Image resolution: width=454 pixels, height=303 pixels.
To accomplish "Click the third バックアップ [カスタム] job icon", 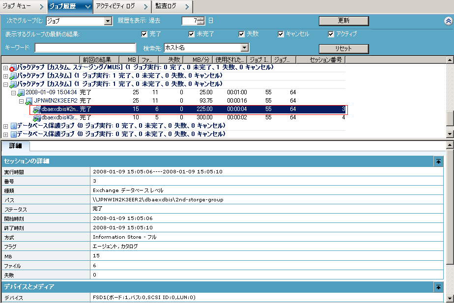I will [x=13, y=85].
